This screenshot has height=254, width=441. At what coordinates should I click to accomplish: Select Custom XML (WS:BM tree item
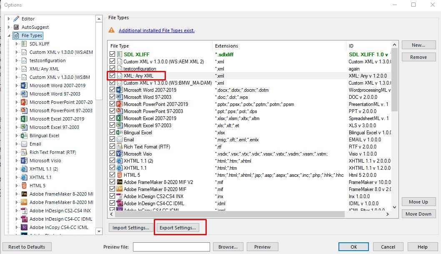point(60,77)
